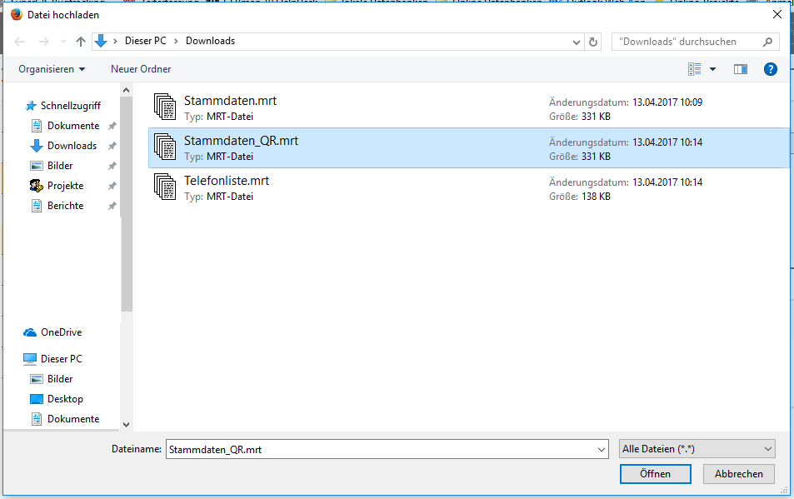Expand the Dateiname history dropdown
The image size is (794, 499).
tap(602, 449)
